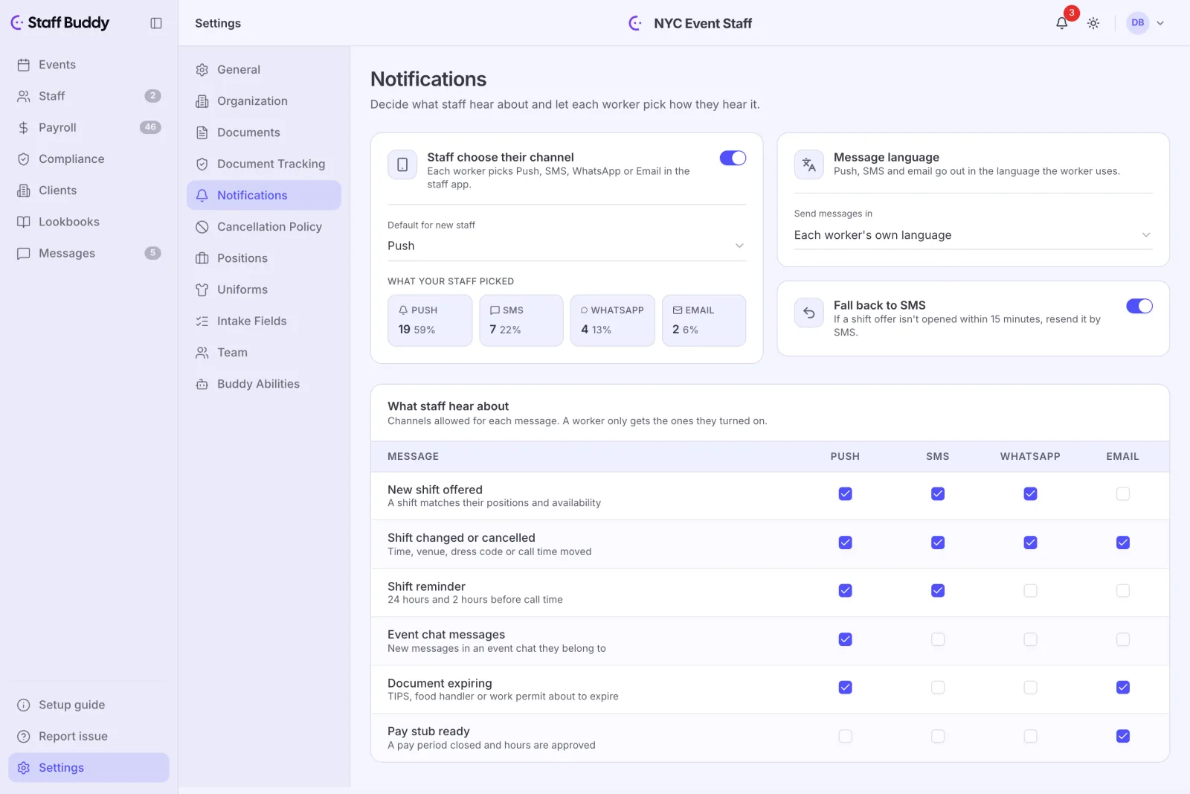Viewport: 1190px width, 794px height.
Task: Switch theme using the sun icon
Action: (x=1093, y=23)
